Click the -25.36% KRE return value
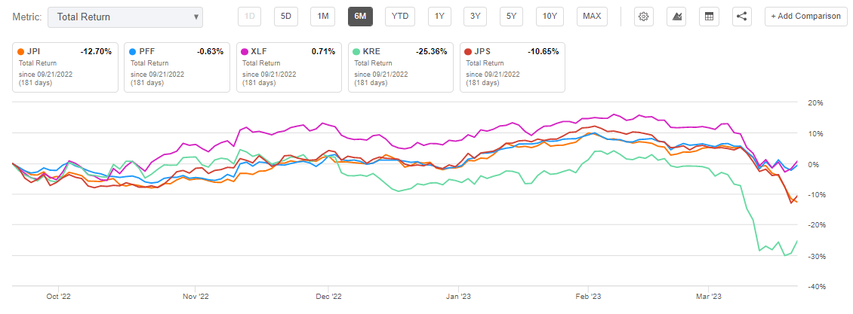Image resolution: width=853 pixels, height=314 pixels. pos(432,52)
